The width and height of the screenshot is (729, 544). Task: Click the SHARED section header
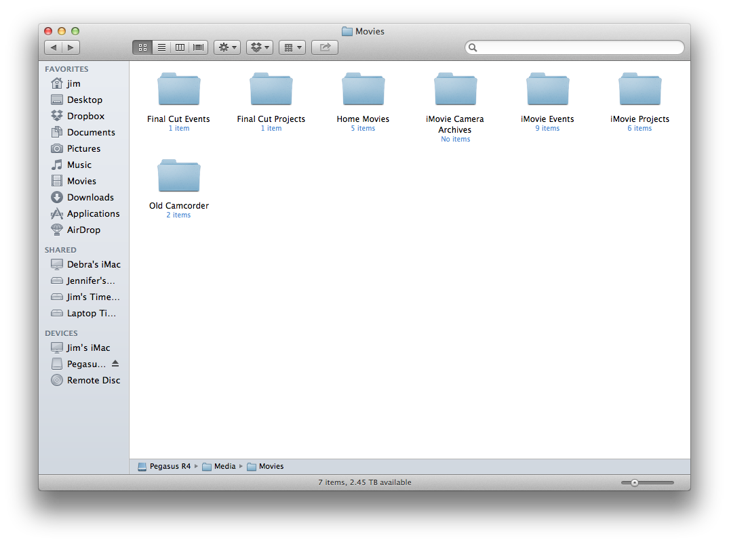(x=60, y=250)
